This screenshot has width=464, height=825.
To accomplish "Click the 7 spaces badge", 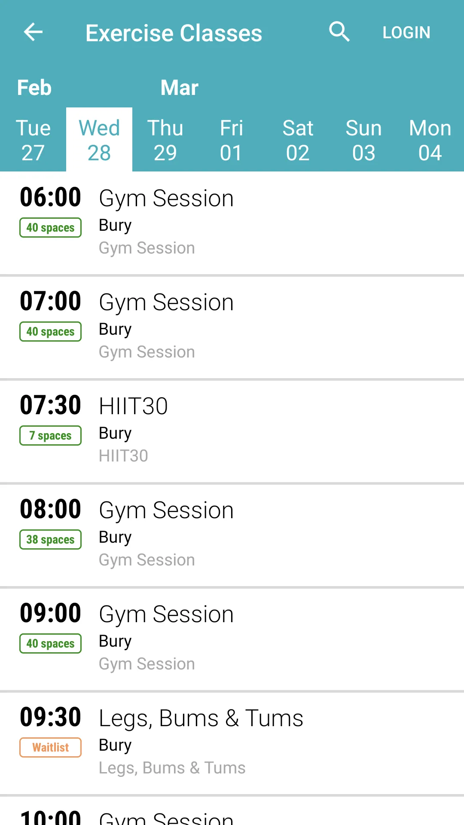I will click(50, 436).
